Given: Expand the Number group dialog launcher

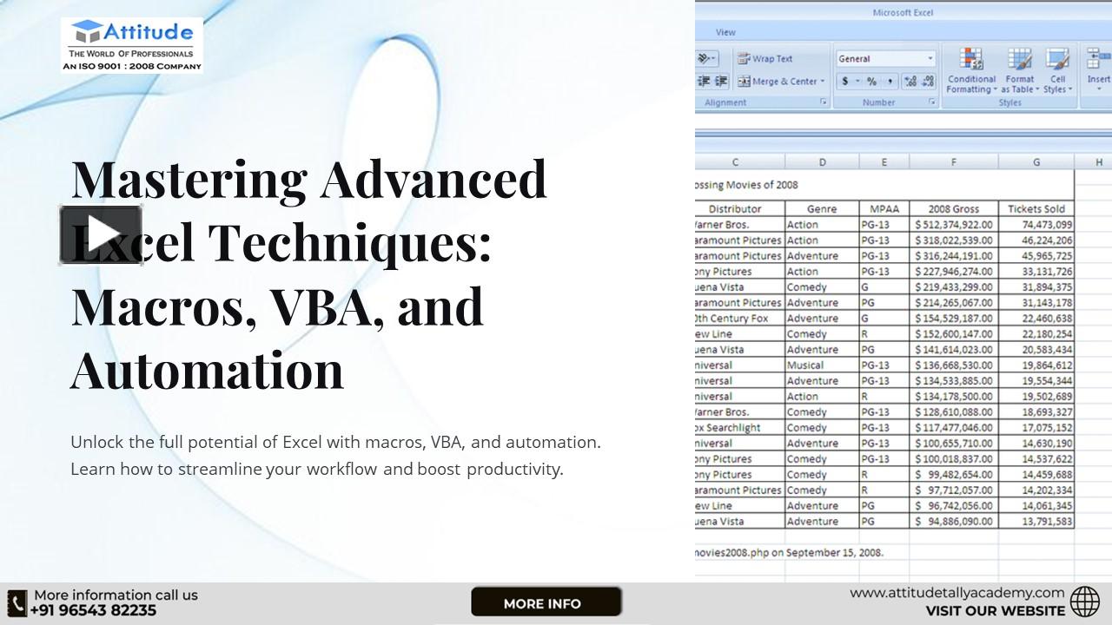Looking at the screenshot, I should click(x=932, y=102).
